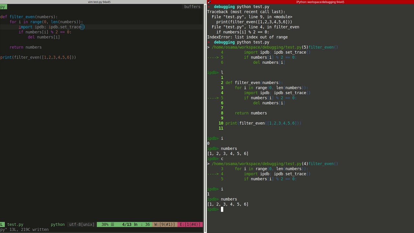The height and width of the screenshot is (233, 414).
Task: Click the '13L, 219C written' message
Action: pos(29,229)
